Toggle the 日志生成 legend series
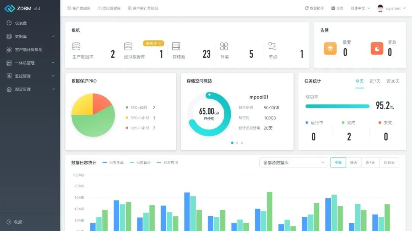412x231 pixels. [113, 162]
